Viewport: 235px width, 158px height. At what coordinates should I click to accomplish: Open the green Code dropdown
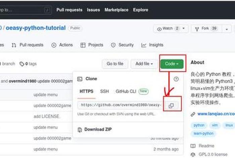point(172,64)
